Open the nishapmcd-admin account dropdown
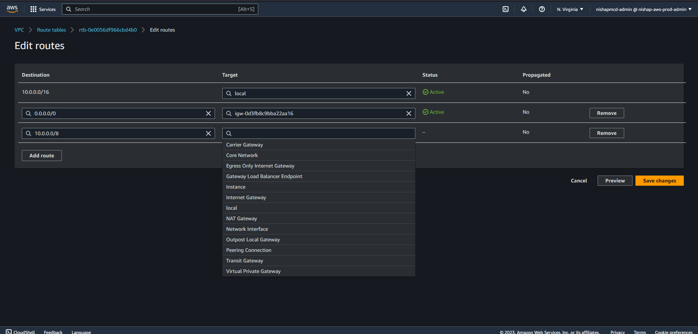 tap(643, 9)
